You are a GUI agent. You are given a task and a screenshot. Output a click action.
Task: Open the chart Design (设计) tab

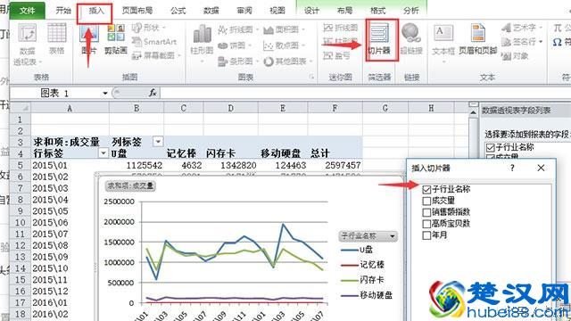(x=311, y=11)
